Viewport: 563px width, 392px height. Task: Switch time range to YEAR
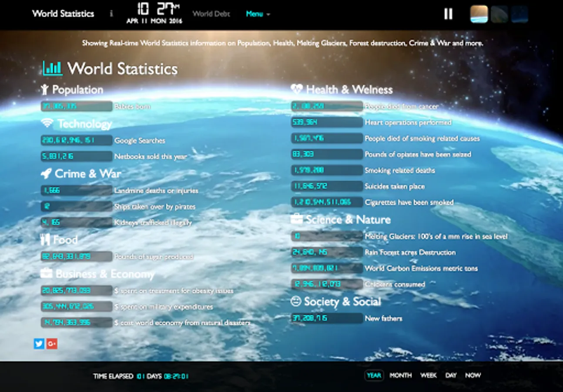(374, 375)
